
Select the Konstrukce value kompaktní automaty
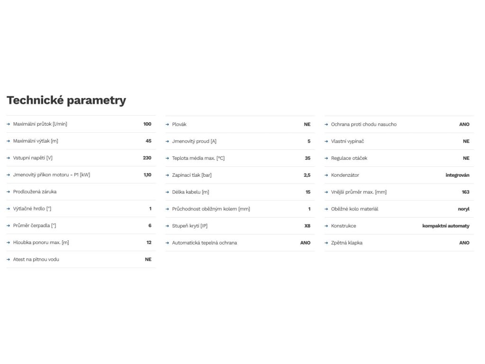[x=446, y=226]
